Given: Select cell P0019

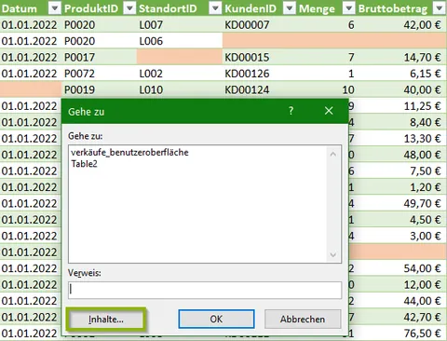Looking at the screenshot, I should pos(100,89).
